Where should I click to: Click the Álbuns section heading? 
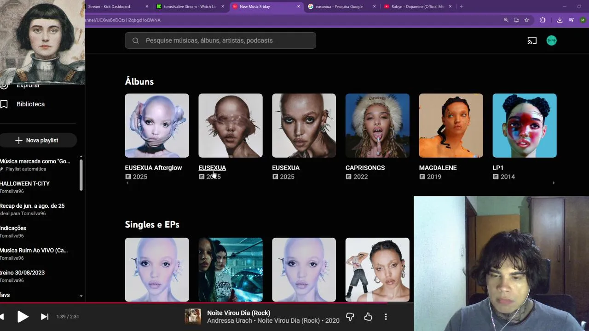click(139, 81)
